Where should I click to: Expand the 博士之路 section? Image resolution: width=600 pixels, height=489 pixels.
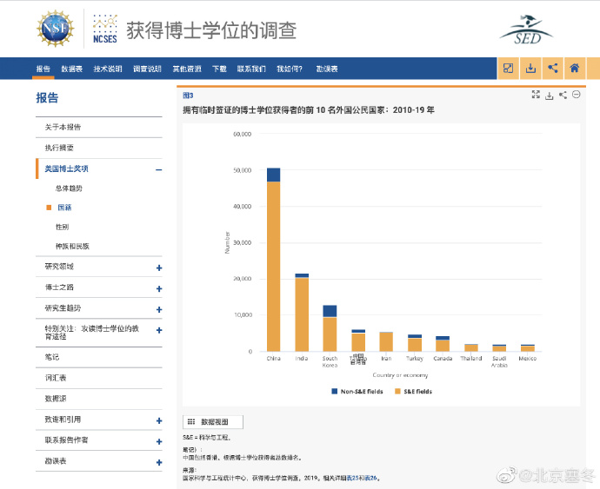pos(159,288)
